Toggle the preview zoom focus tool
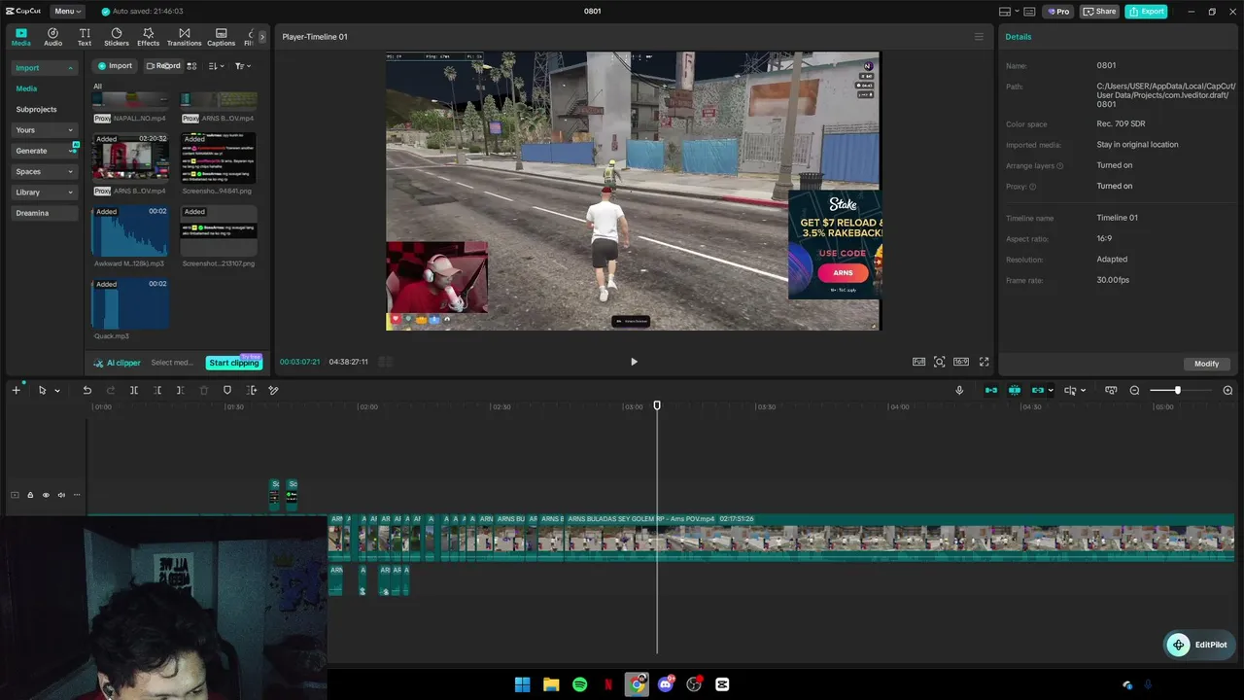This screenshot has width=1244, height=700. pos(940,362)
